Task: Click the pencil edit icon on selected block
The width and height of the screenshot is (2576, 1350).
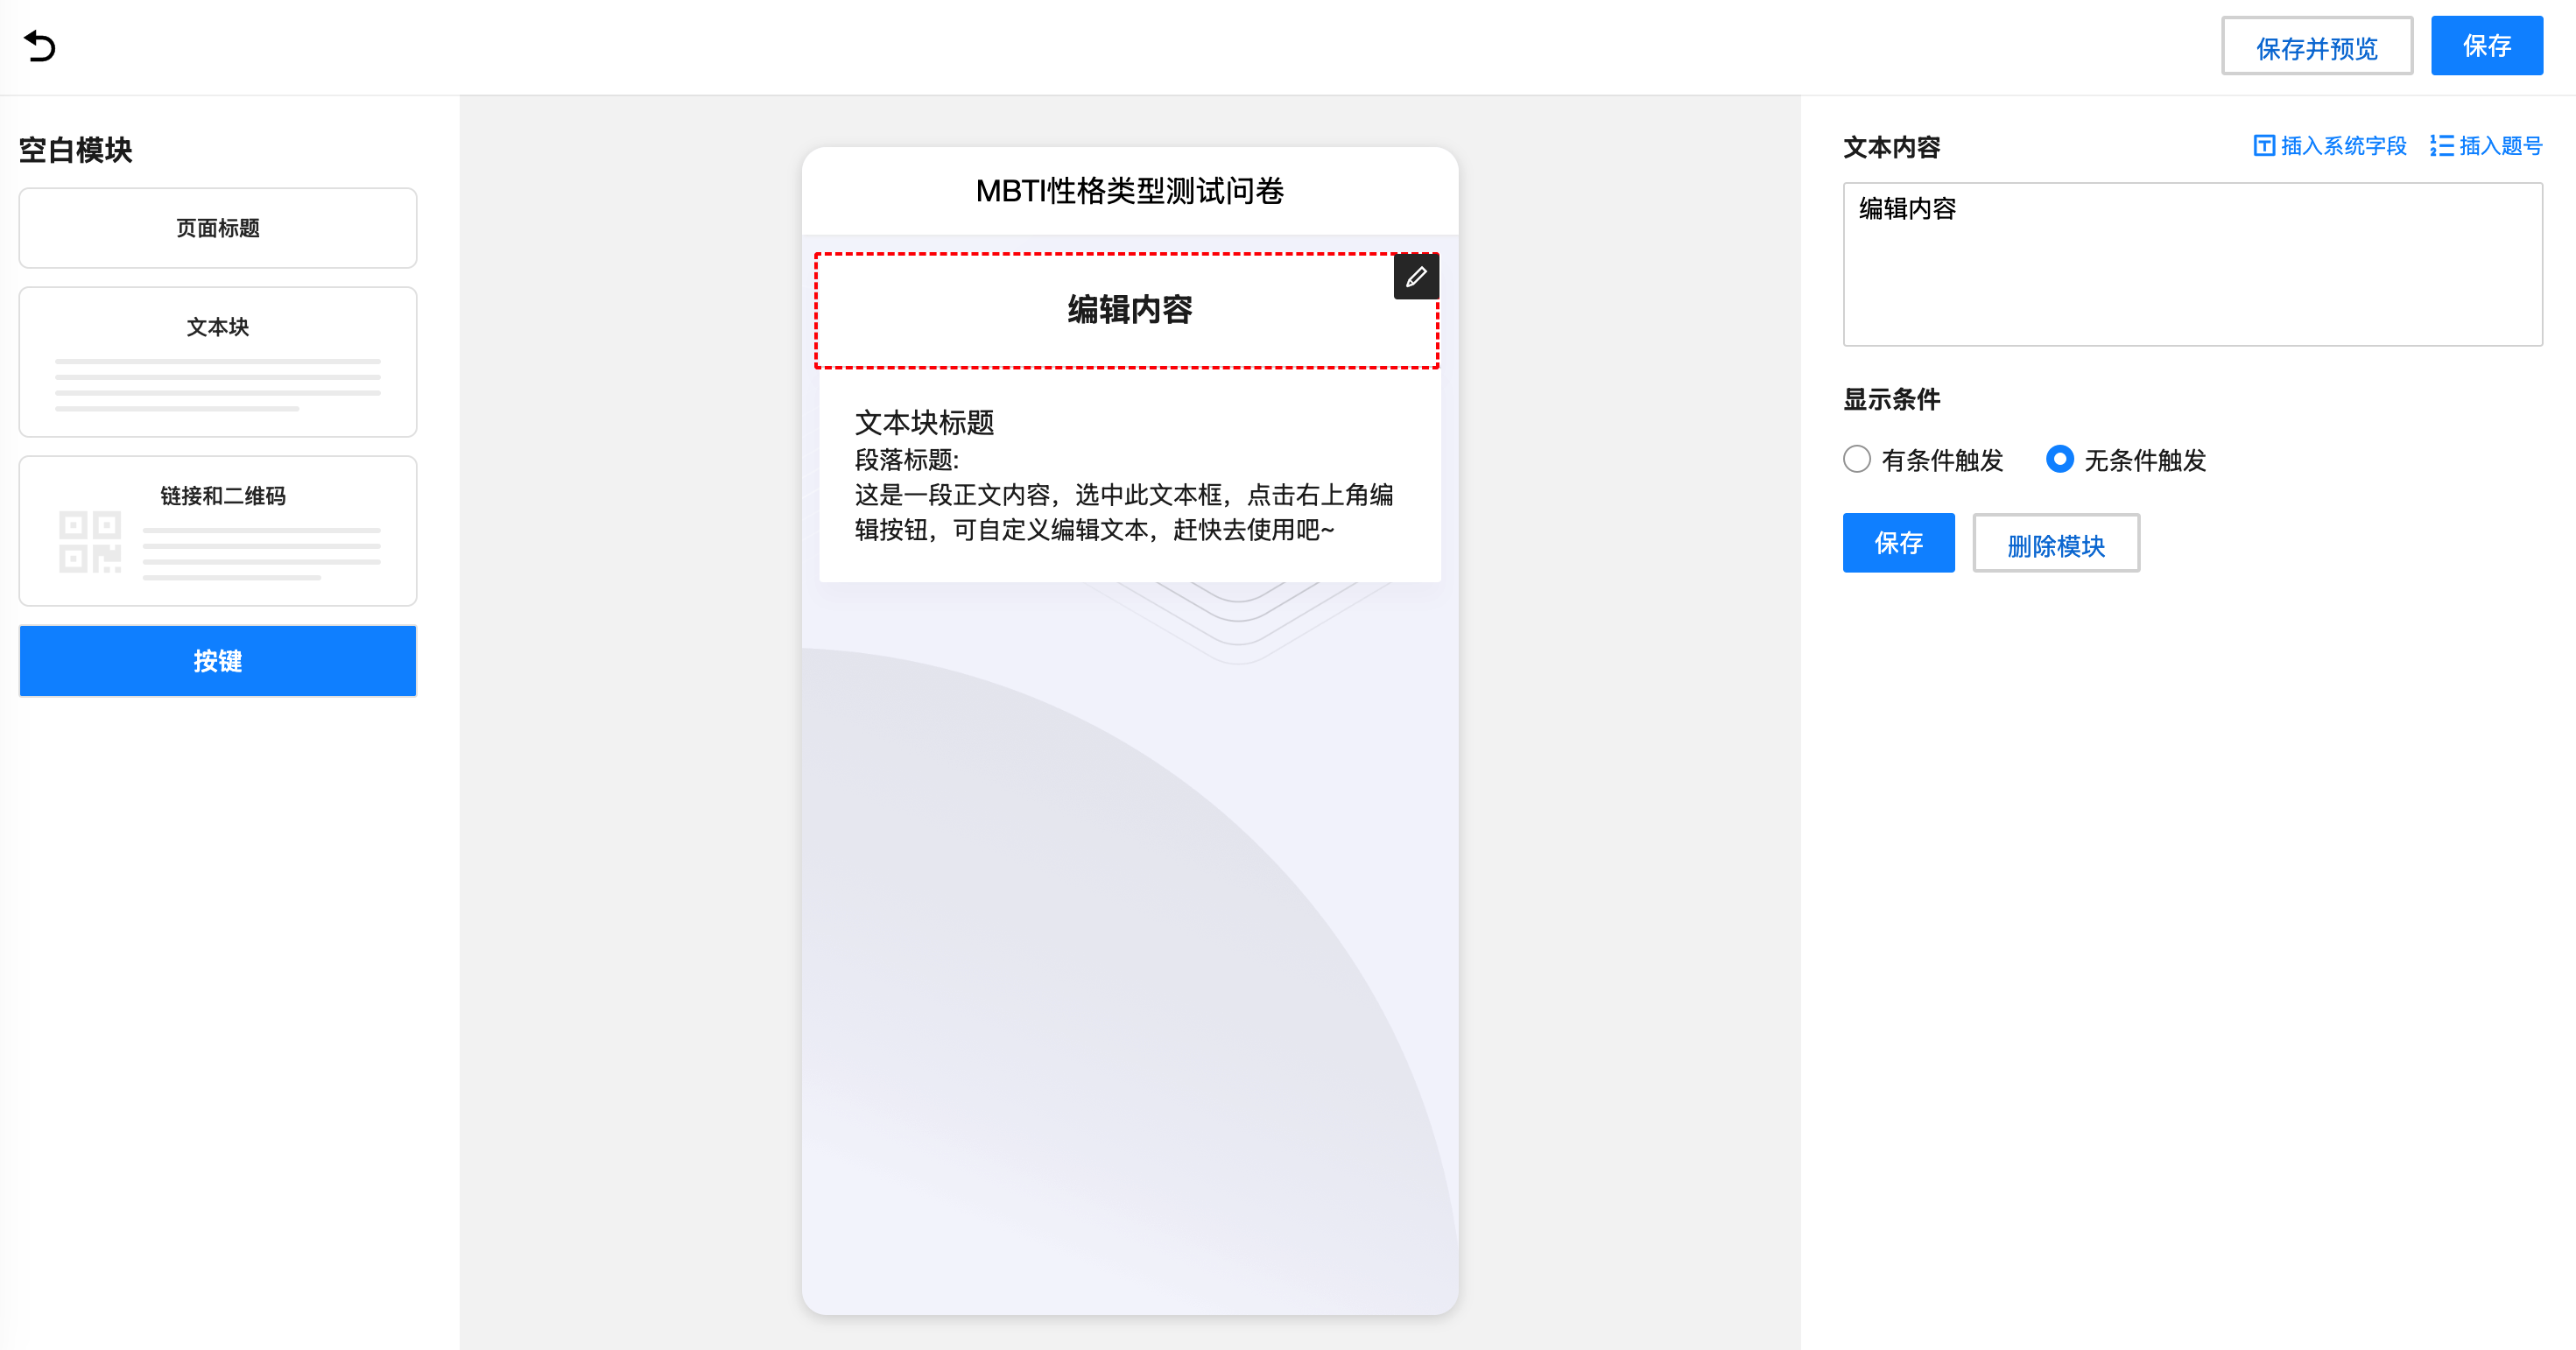Action: point(1415,277)
